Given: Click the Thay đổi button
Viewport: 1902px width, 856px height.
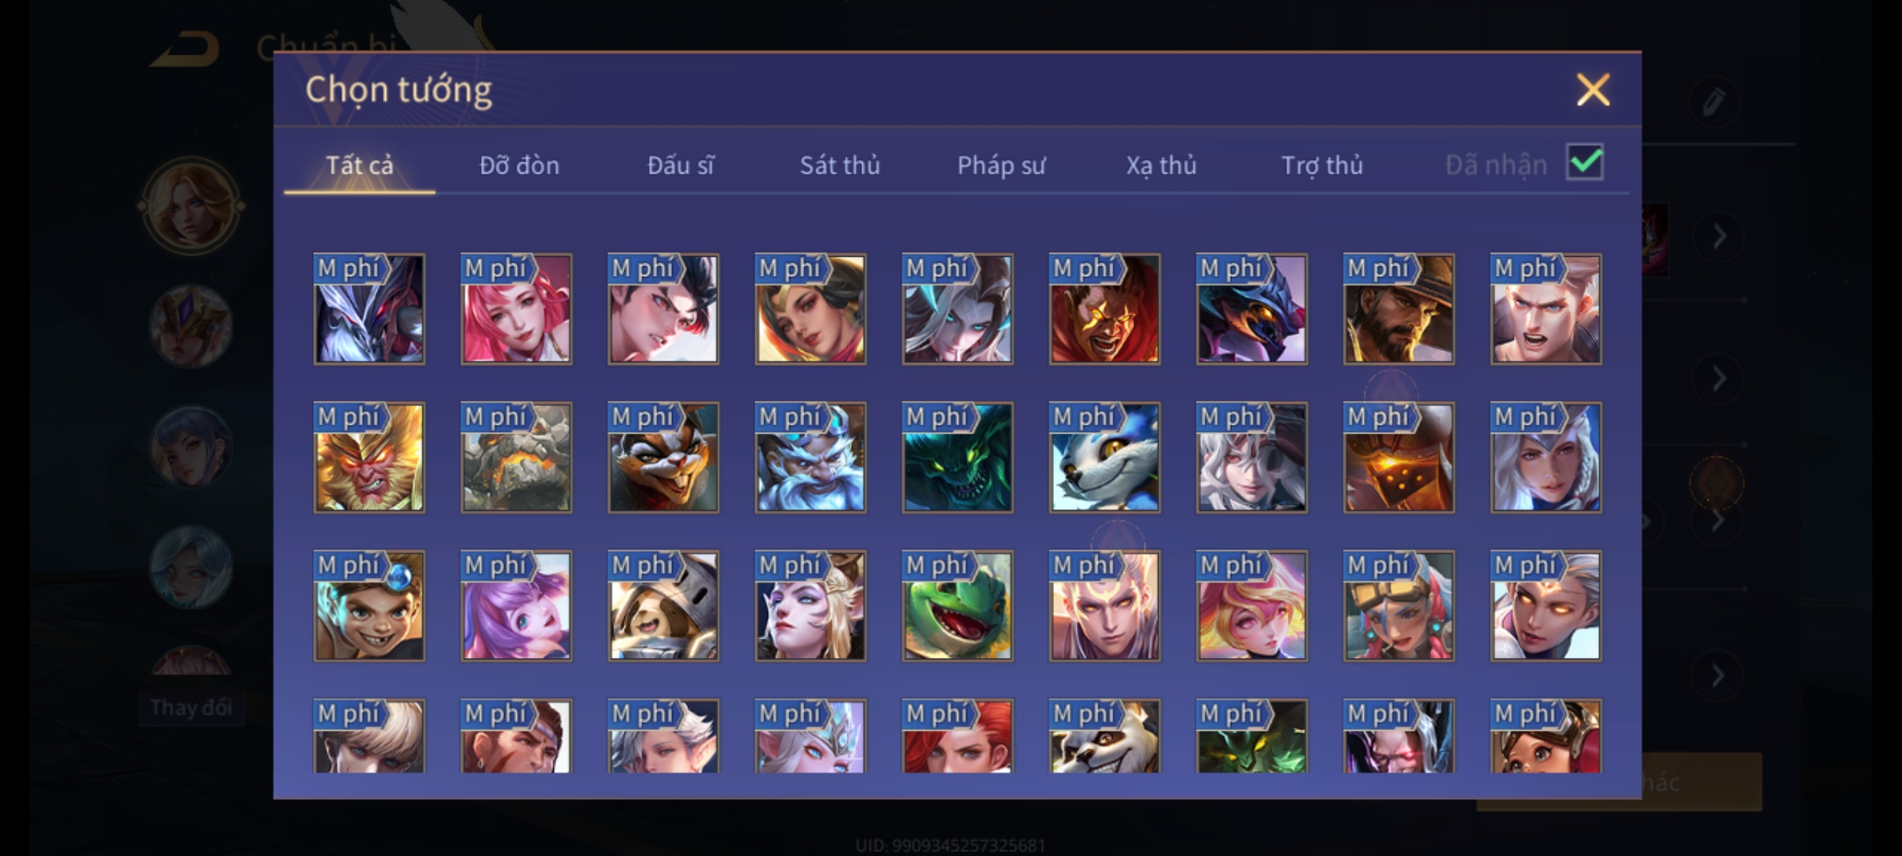Looking at the screenshot, I should tap(191, 707).
